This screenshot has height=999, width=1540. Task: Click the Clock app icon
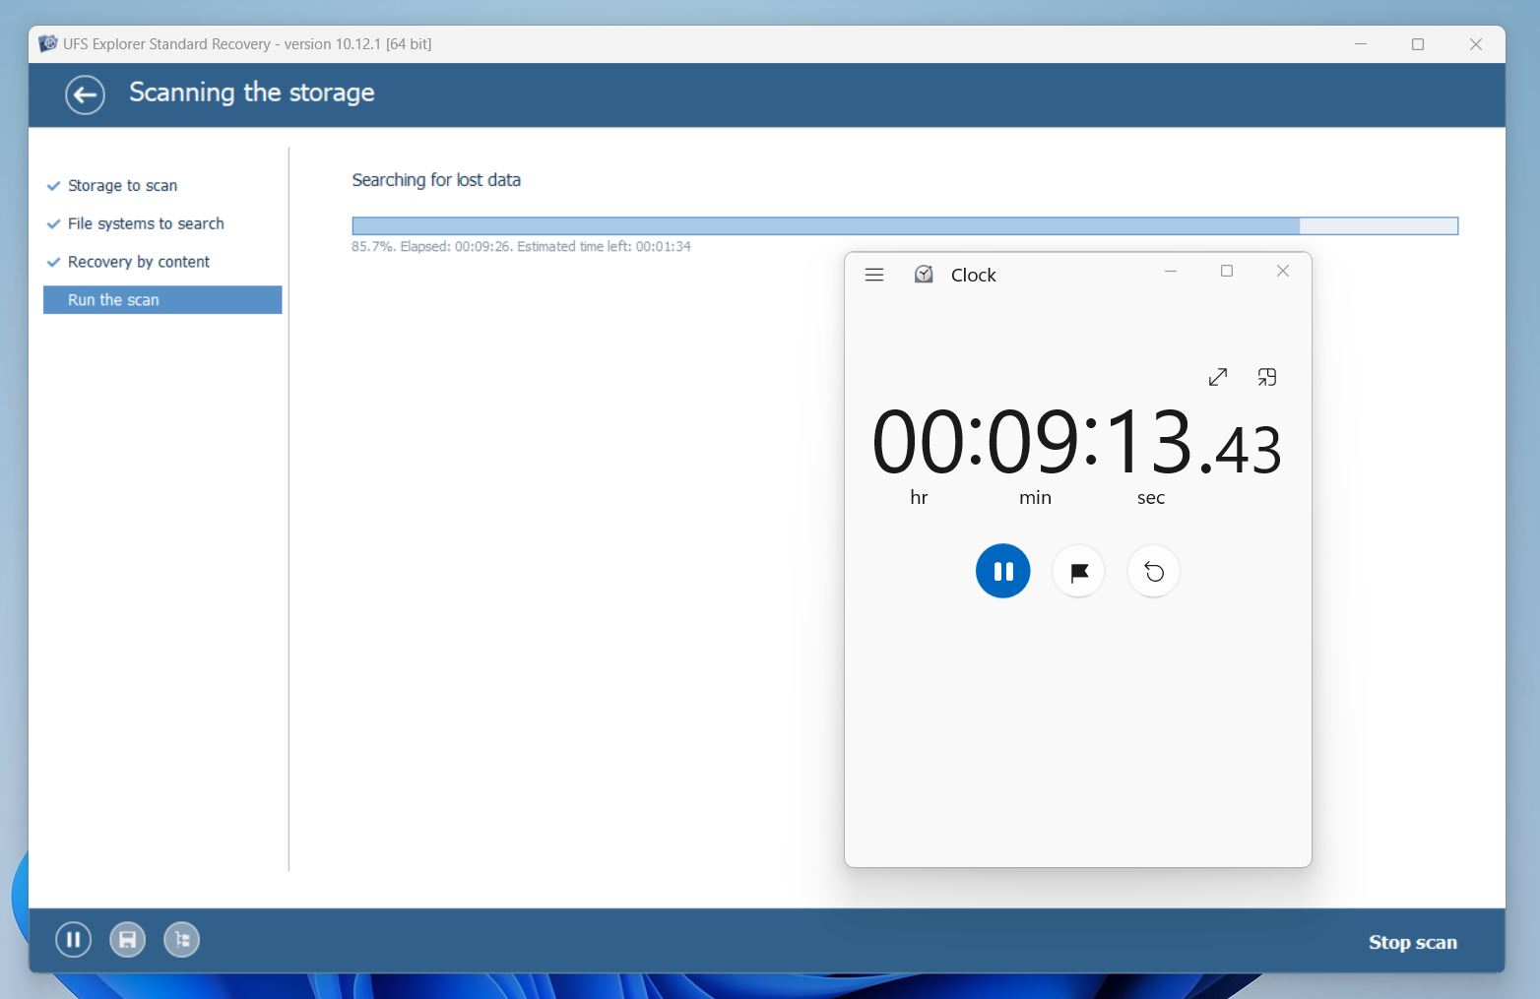pyautogui.click(x=924, y=275)
